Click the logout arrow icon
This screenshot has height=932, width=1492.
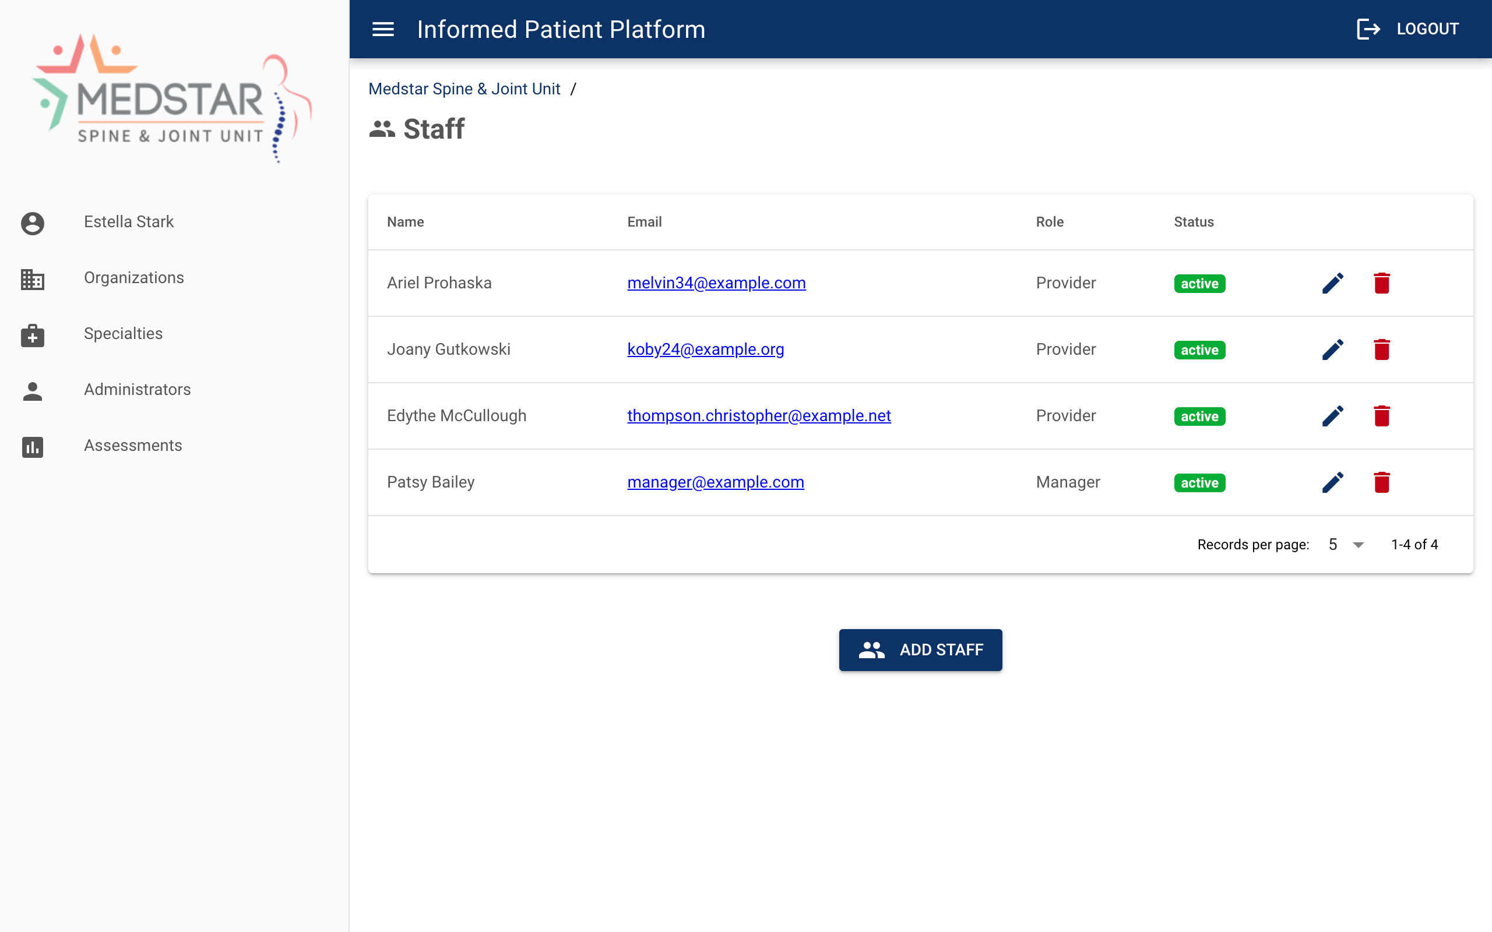[1367, 29]
